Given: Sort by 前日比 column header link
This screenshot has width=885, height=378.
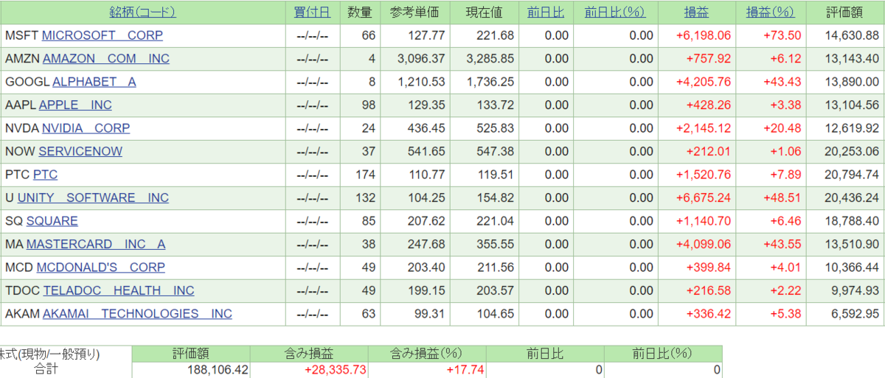Looking at the screenshot, I should click(546, 12).
